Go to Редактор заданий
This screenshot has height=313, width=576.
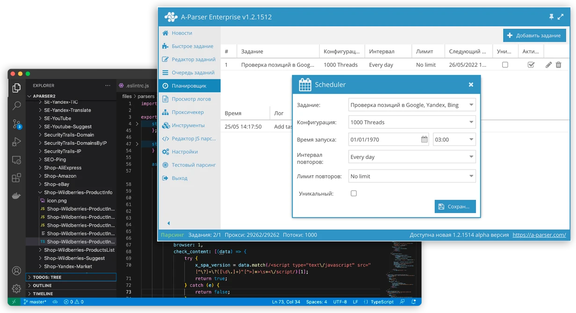click(189, 59)
